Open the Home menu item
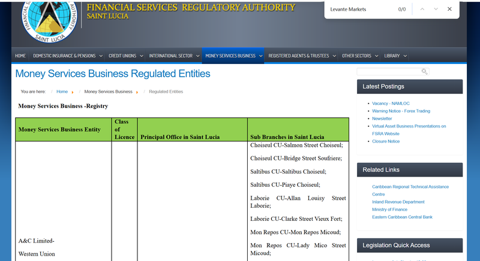Screen dimensions: 480x261 point(20,56)
